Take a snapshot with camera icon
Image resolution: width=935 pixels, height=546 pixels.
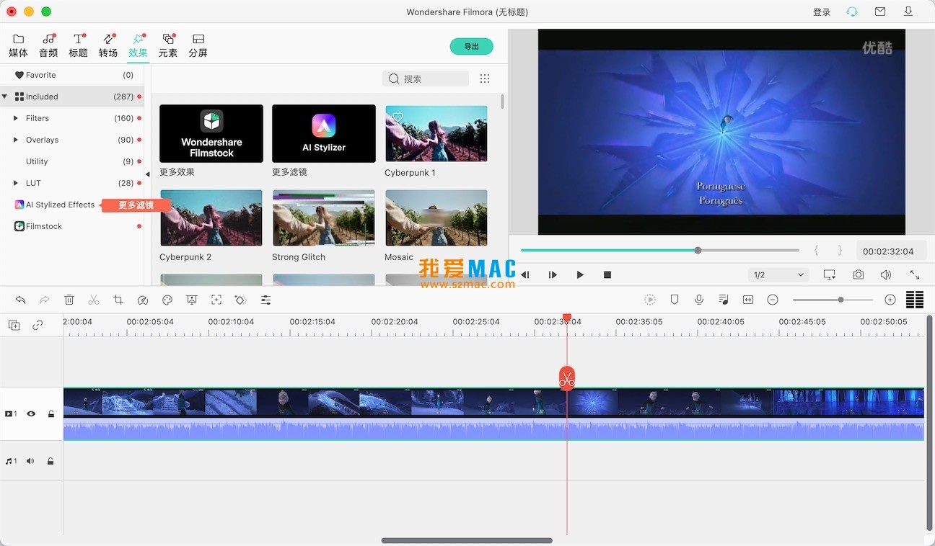click(858, 274)
